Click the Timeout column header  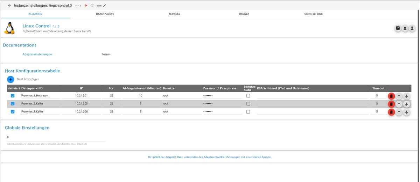[378, 88]
